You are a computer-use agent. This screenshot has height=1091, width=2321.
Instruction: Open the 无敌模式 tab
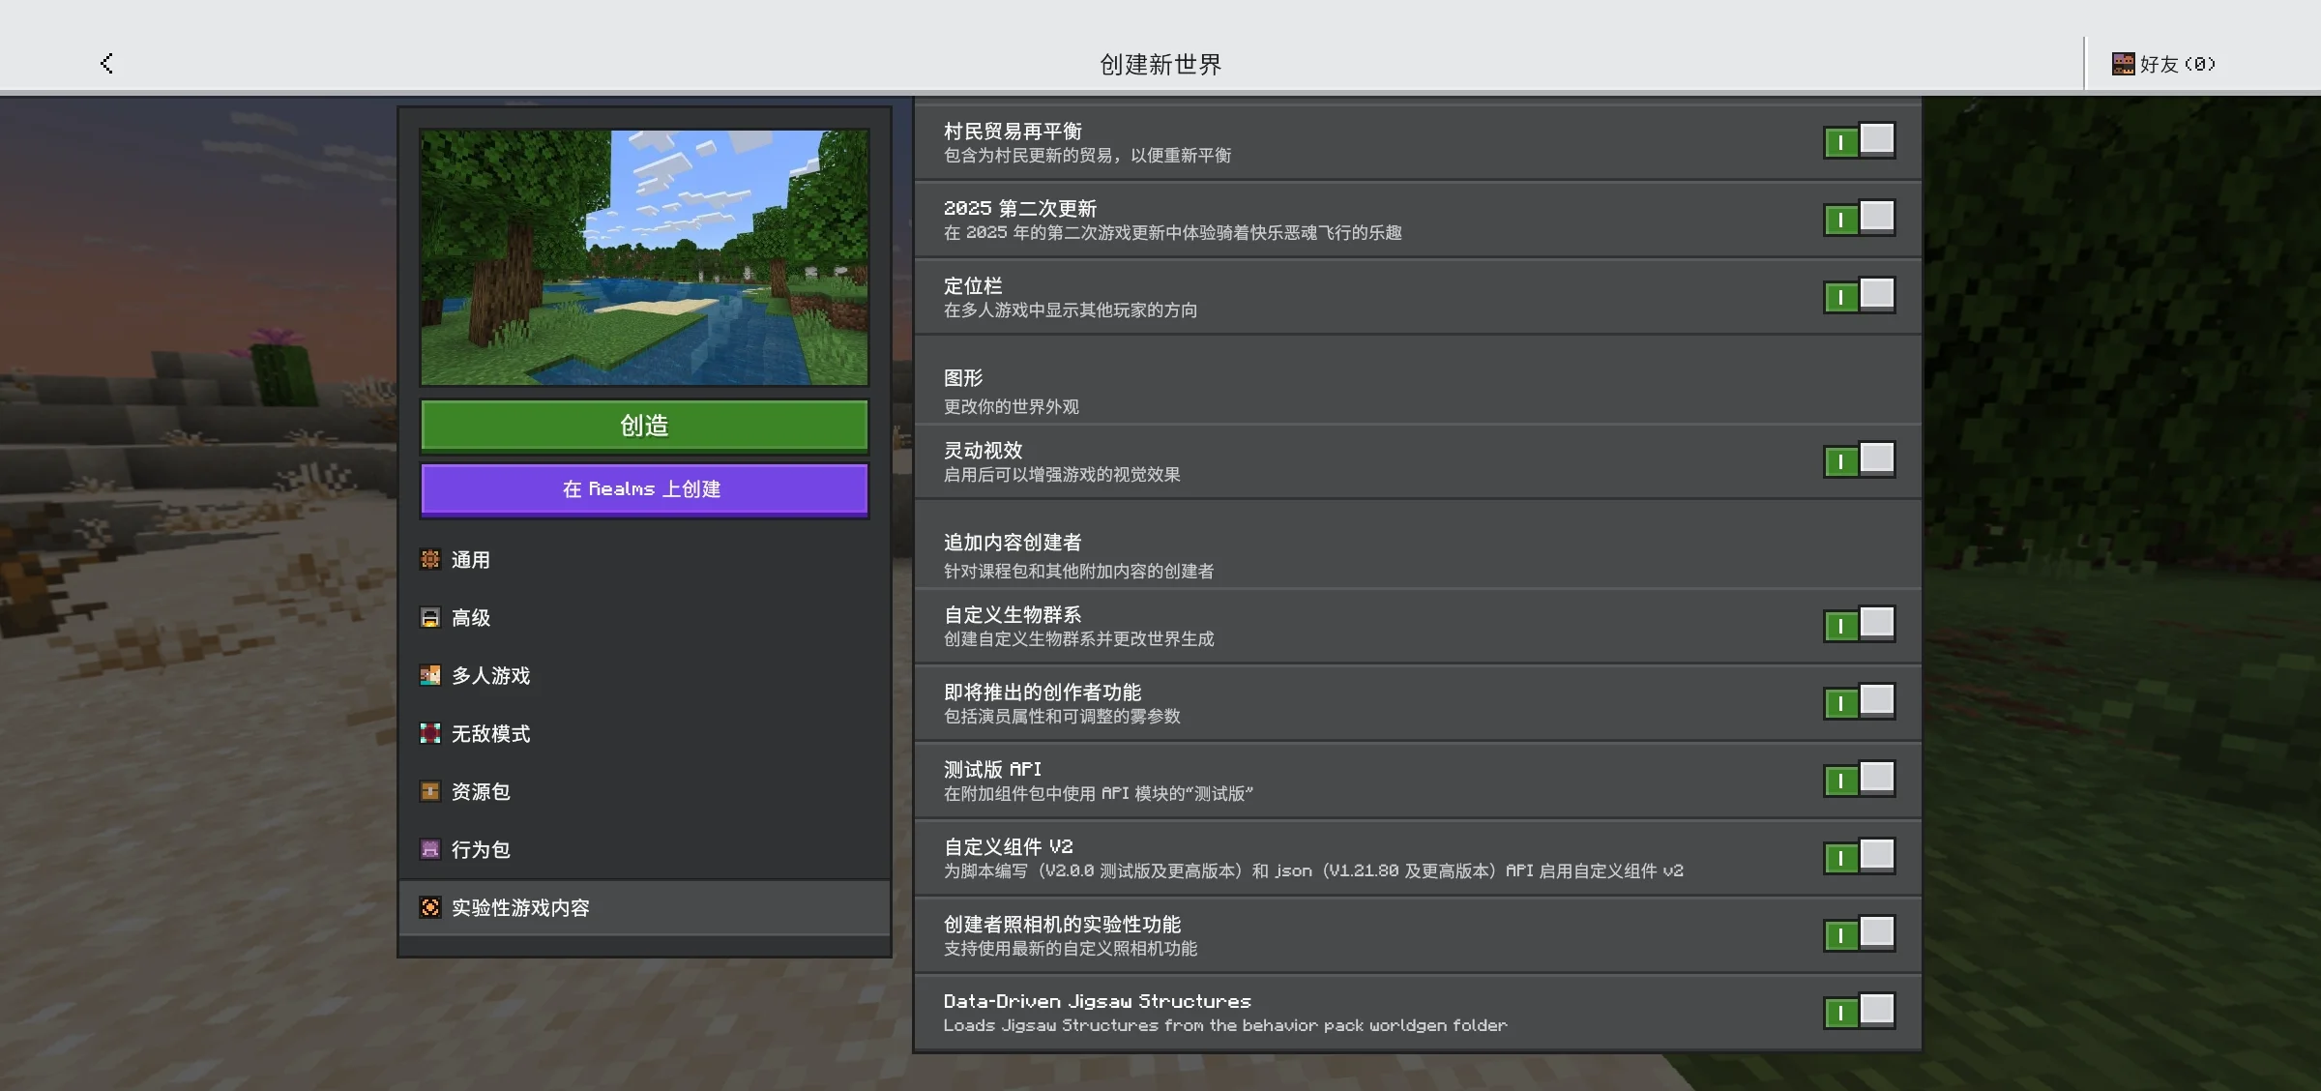coord(644,734)
